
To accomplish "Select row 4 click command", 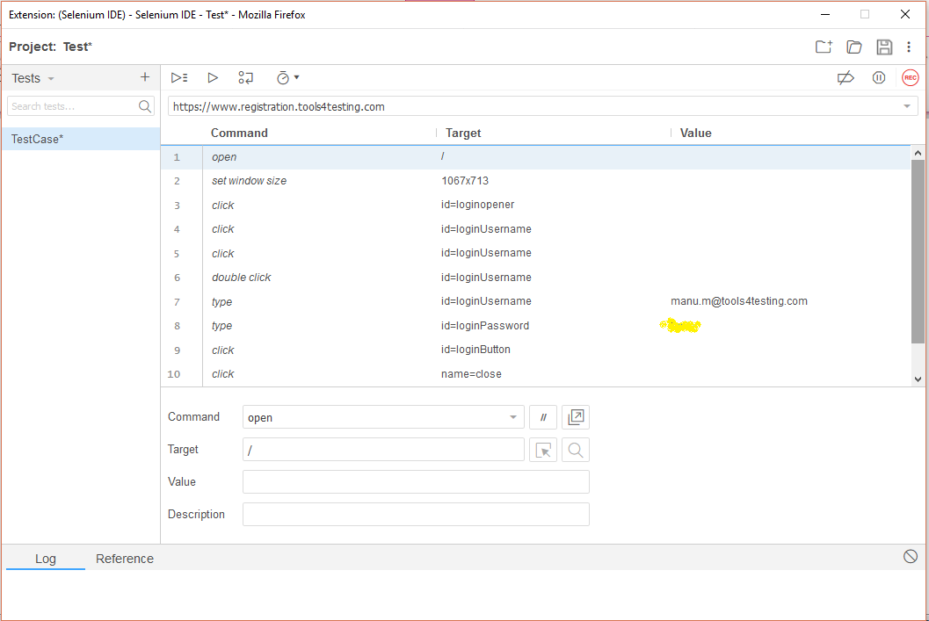I will 535,229.
